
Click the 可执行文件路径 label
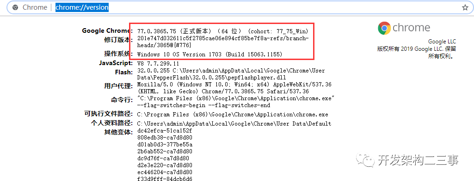pyautogui.click(x=108, y=114)
